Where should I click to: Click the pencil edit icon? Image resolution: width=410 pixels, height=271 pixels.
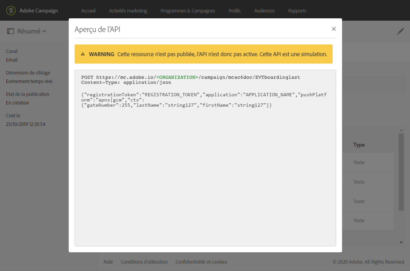[400, 31]
